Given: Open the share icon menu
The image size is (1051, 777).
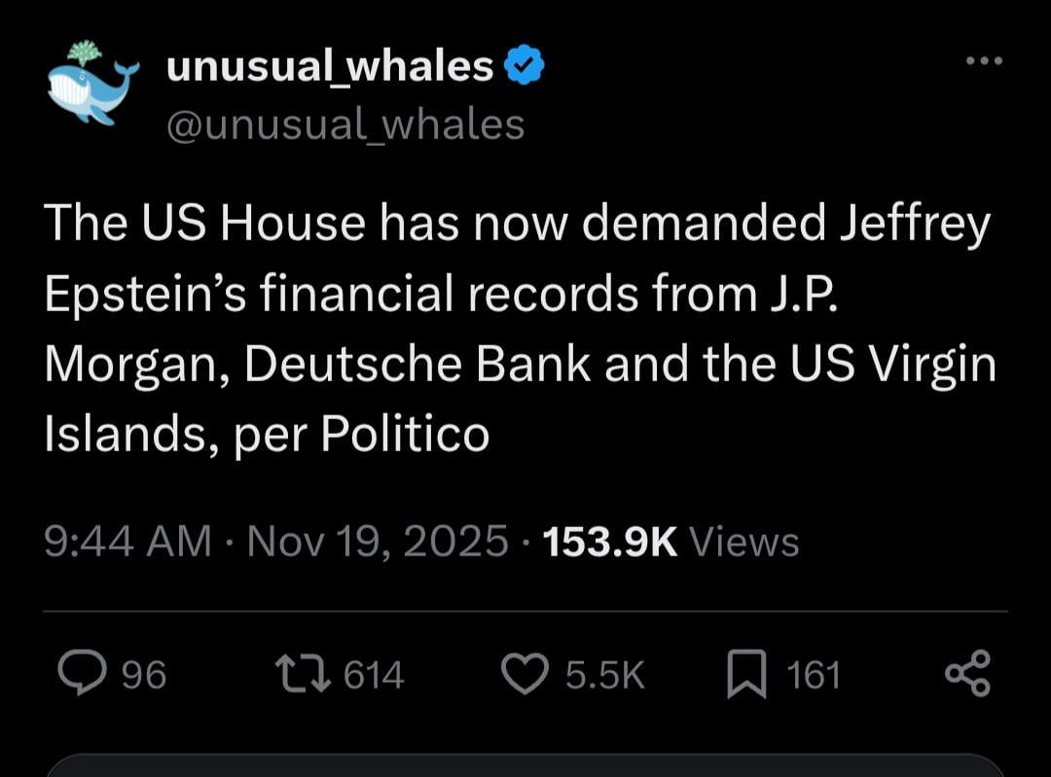Looking at the screenshot, I should pos(967,673).
